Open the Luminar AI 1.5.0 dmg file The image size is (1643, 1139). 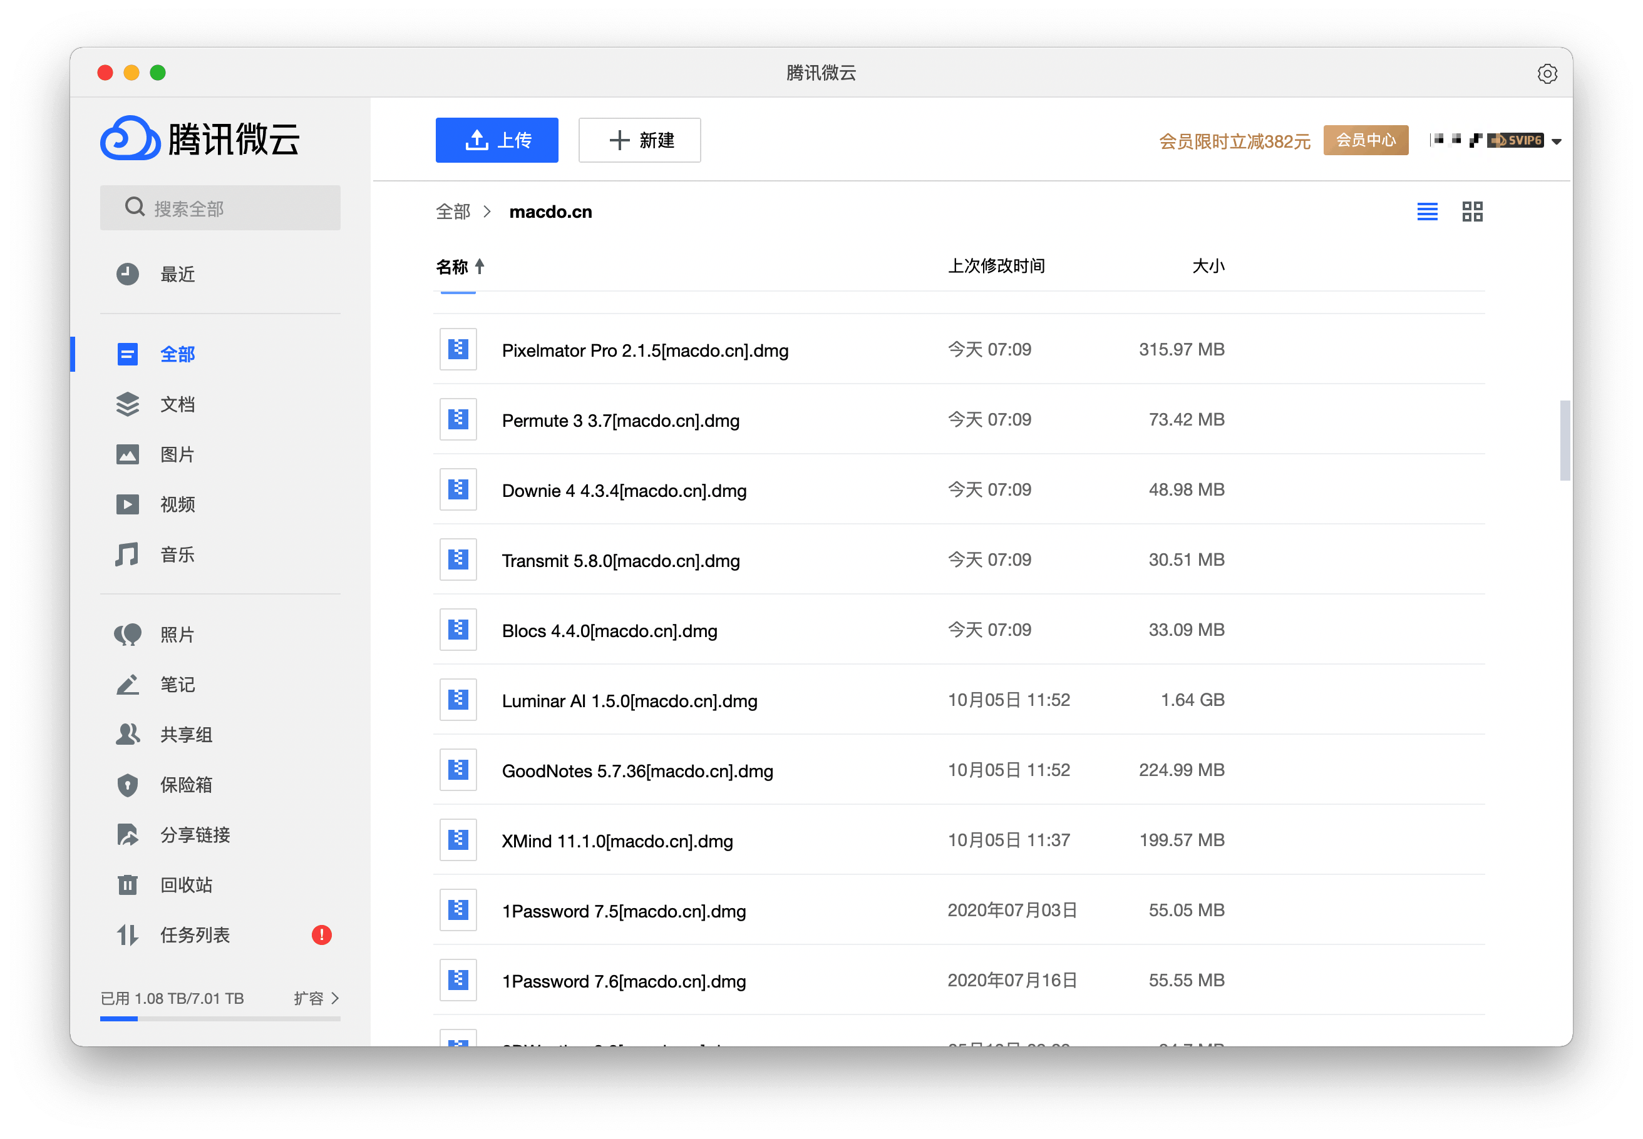pos(627,700)
